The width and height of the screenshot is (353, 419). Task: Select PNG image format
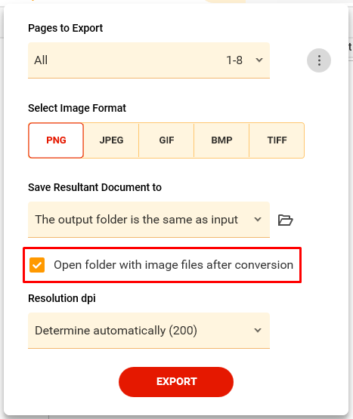click(x=56, y=140)
